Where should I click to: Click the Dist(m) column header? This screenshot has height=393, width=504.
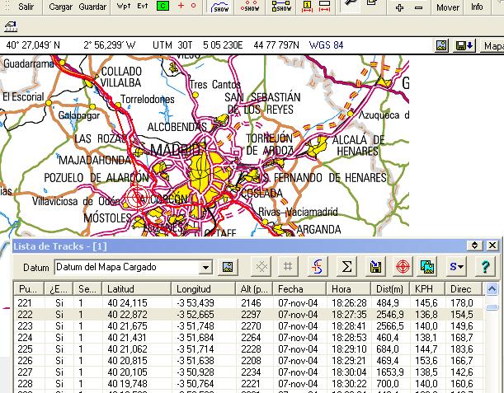pyautogui.click(x=390, y=289)
